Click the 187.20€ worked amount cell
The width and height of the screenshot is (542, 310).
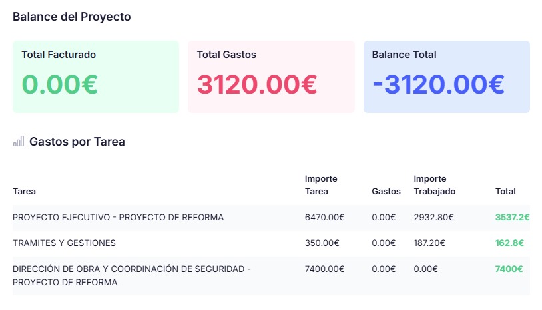tap(429, 243)
